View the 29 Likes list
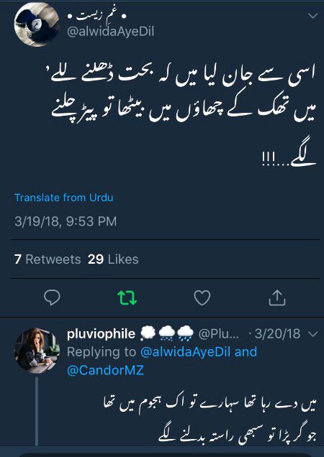The image size is (324, 457). (x=113, y=259)
